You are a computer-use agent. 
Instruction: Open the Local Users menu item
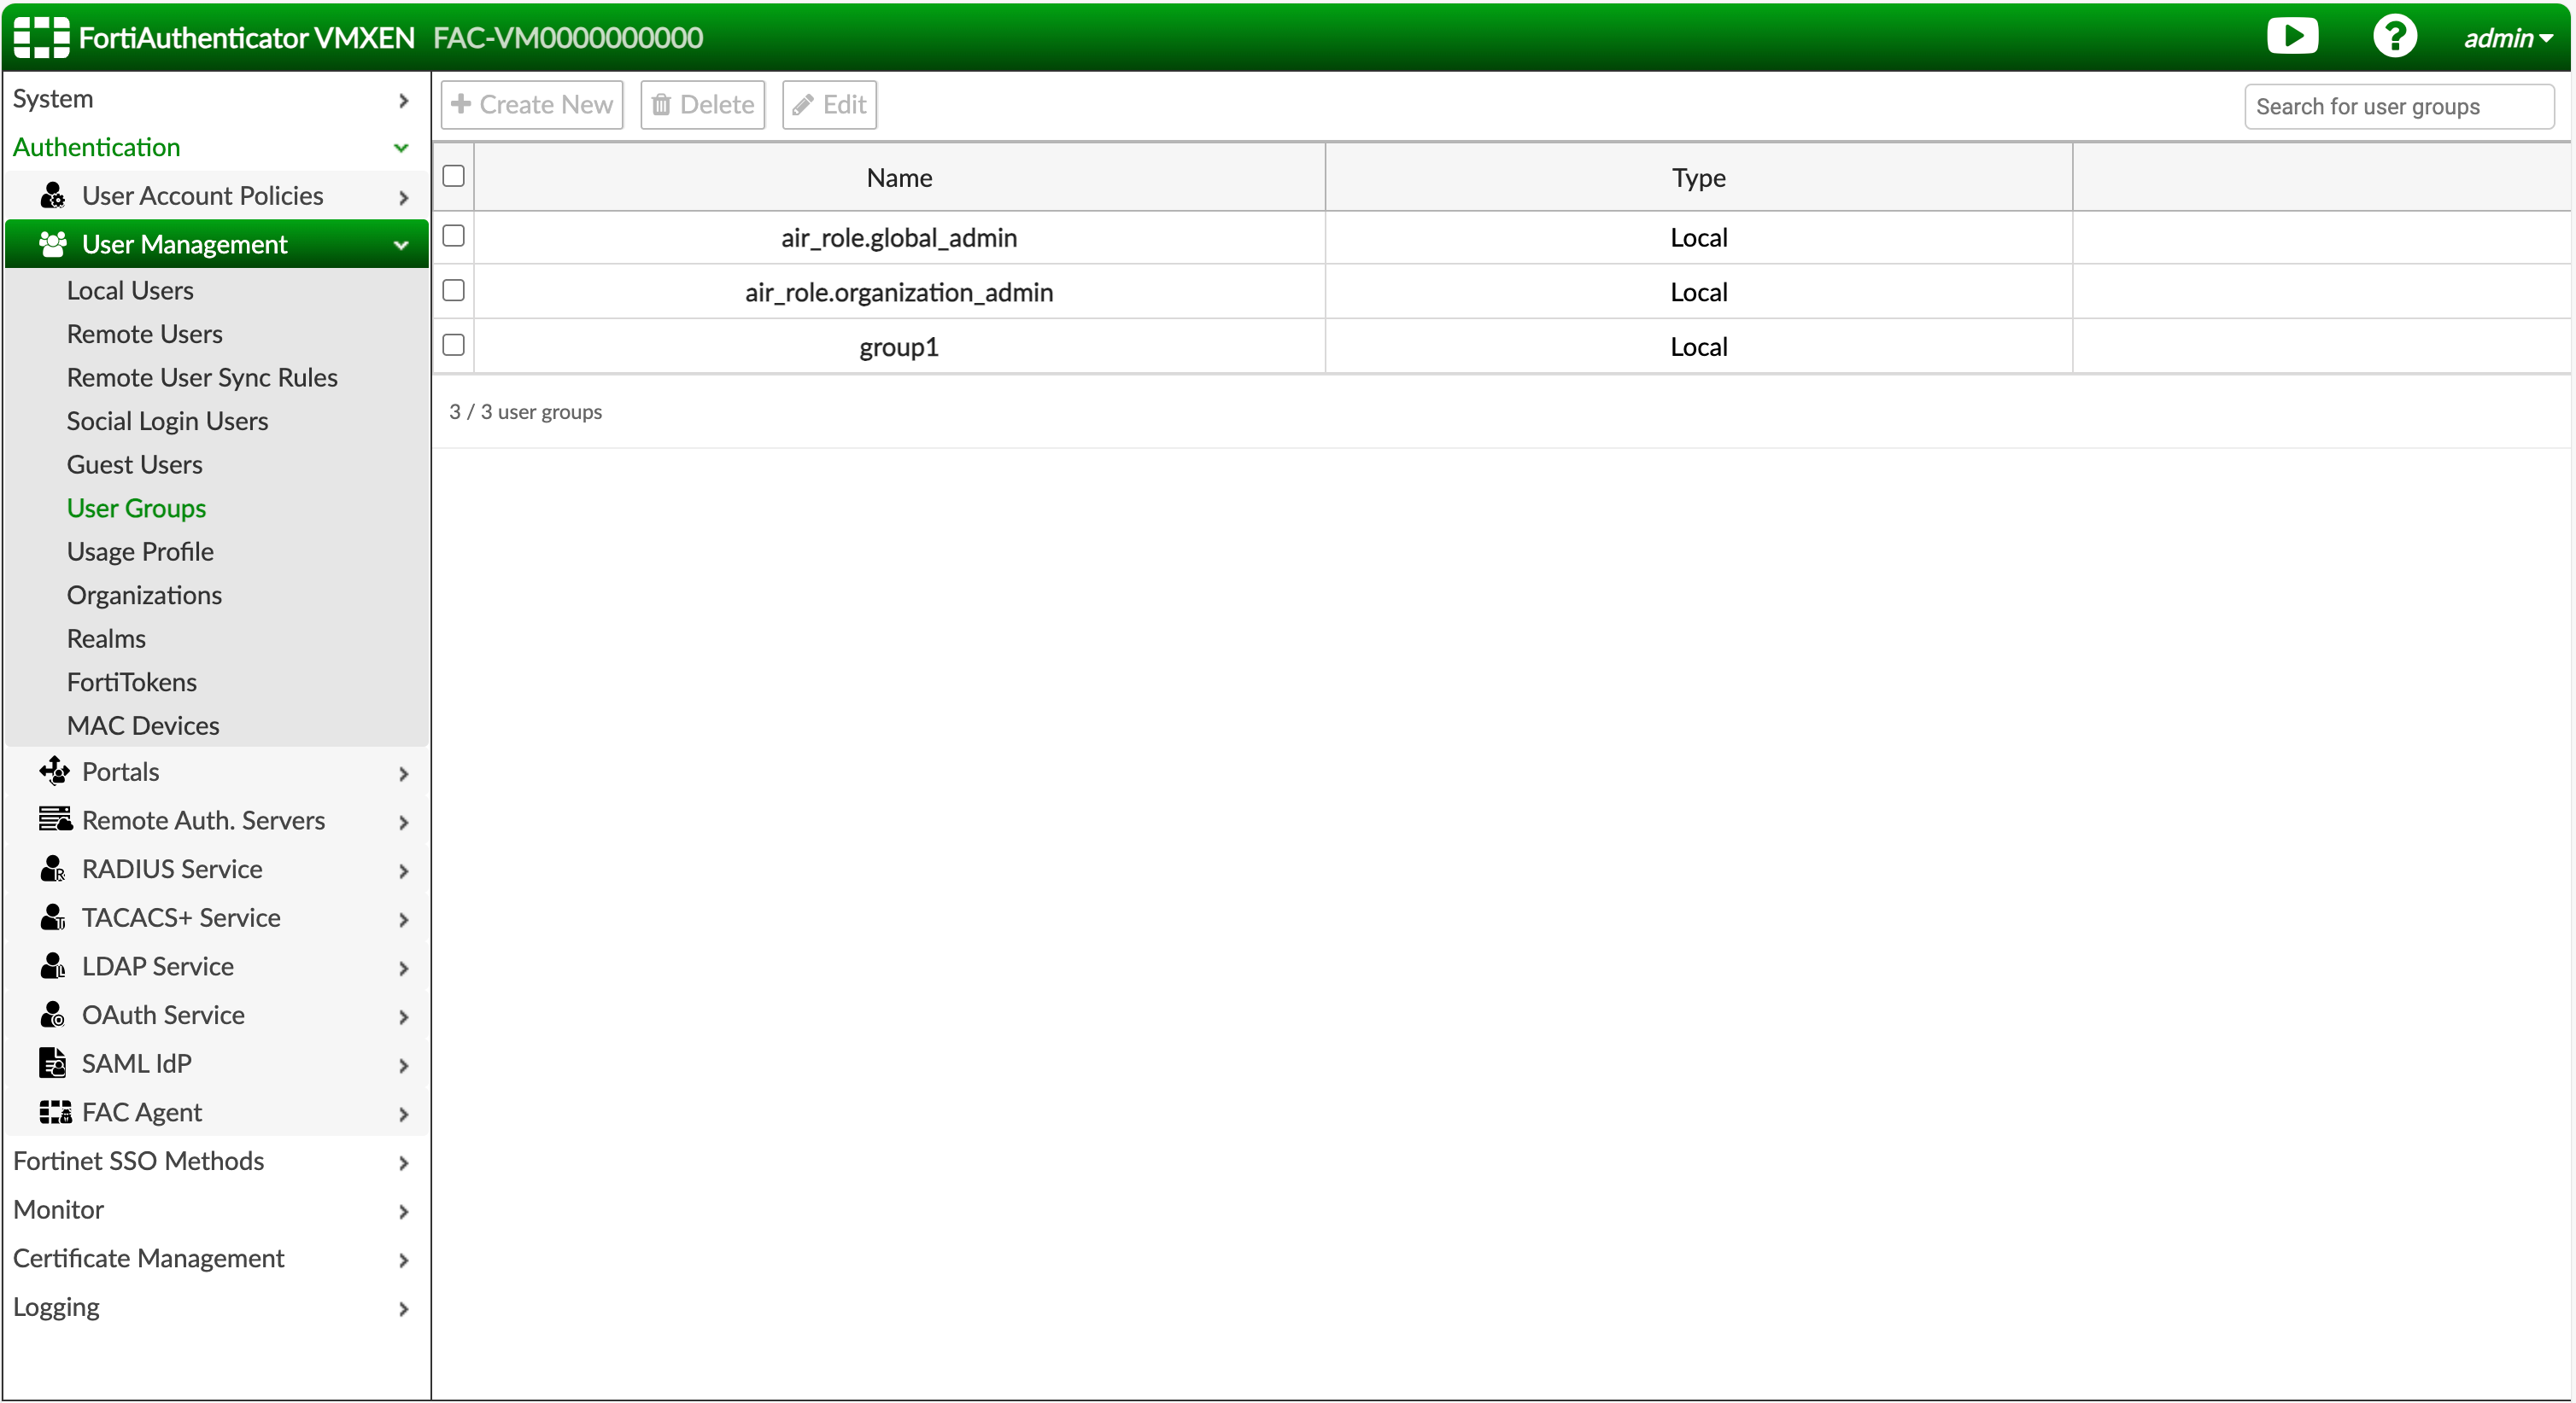pyautogui.click(x=130, y=291)
